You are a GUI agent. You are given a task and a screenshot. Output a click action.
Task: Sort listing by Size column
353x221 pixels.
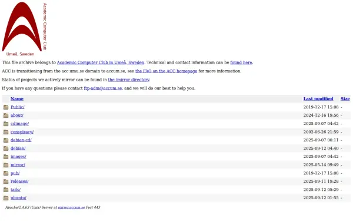(345, 99)
